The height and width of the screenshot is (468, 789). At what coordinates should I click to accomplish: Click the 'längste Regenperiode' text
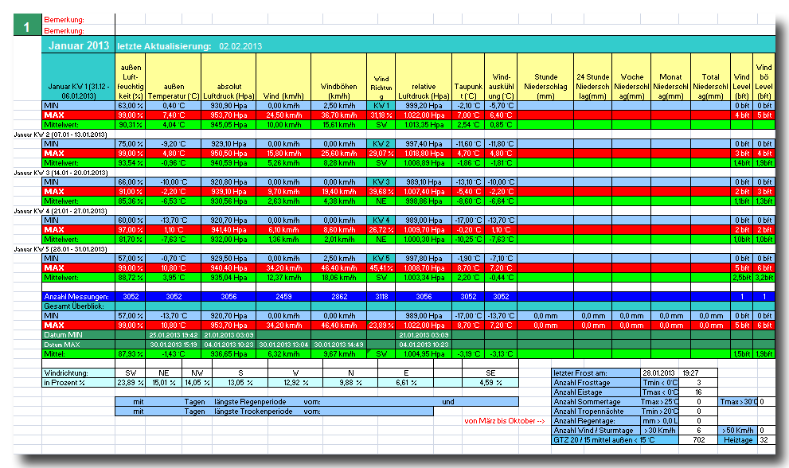pyautogui.click(x=250, y=402)
